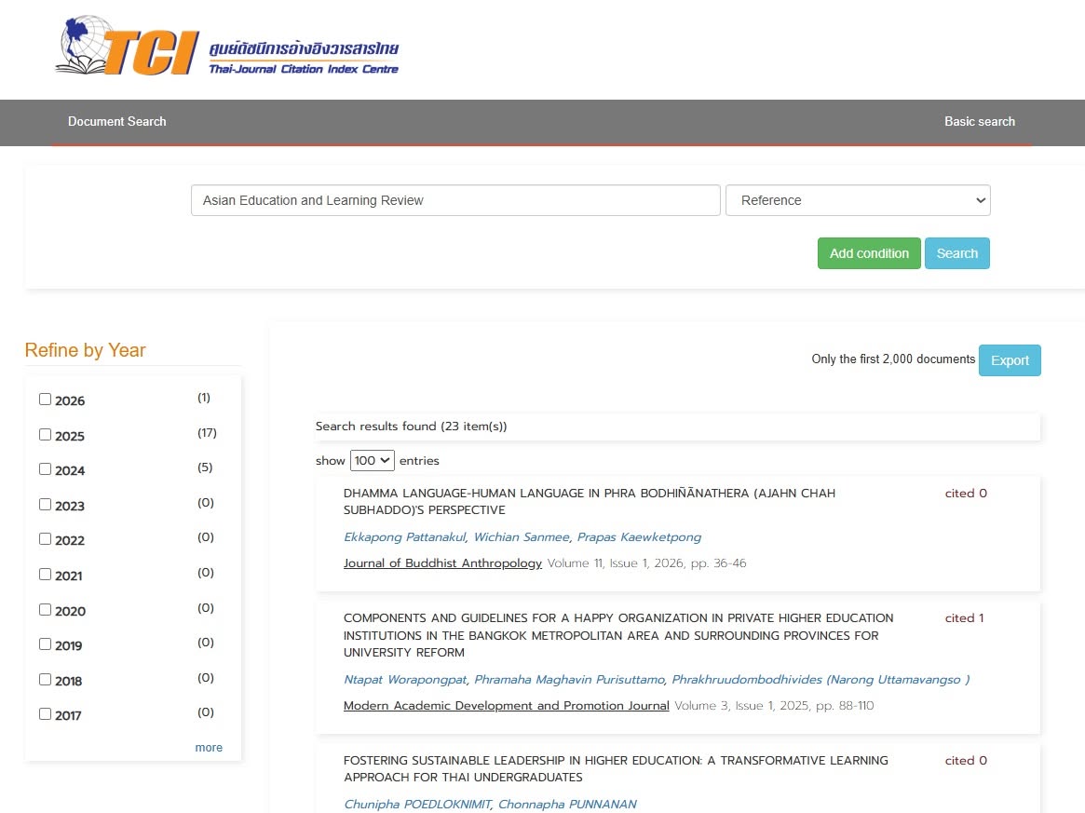The image size is (1085, 813).
Task: Open the Document Search tab
Action: click(x=117, y=122)
